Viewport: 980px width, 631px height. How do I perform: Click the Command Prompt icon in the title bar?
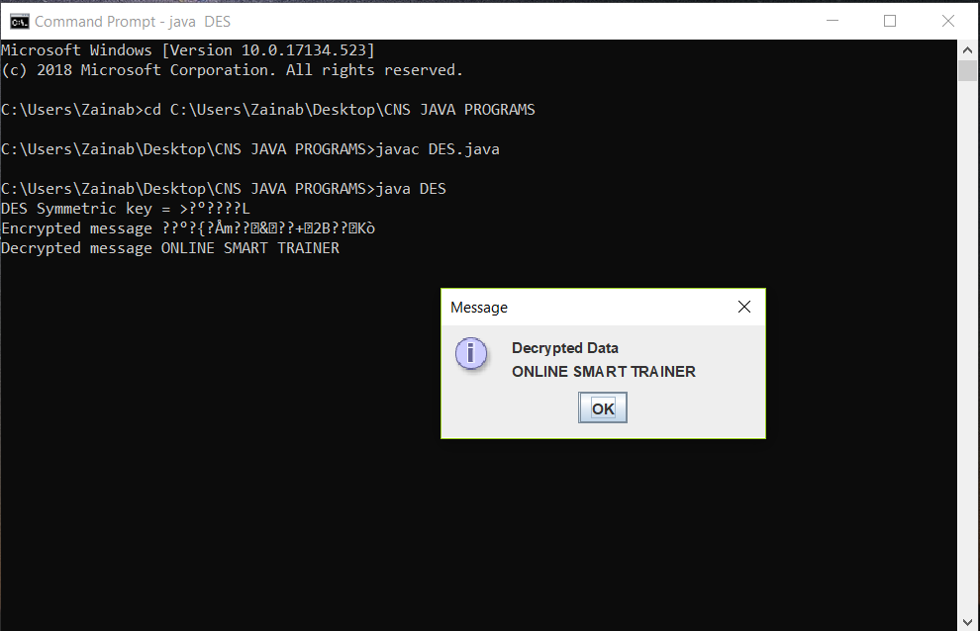click(19, 20)
